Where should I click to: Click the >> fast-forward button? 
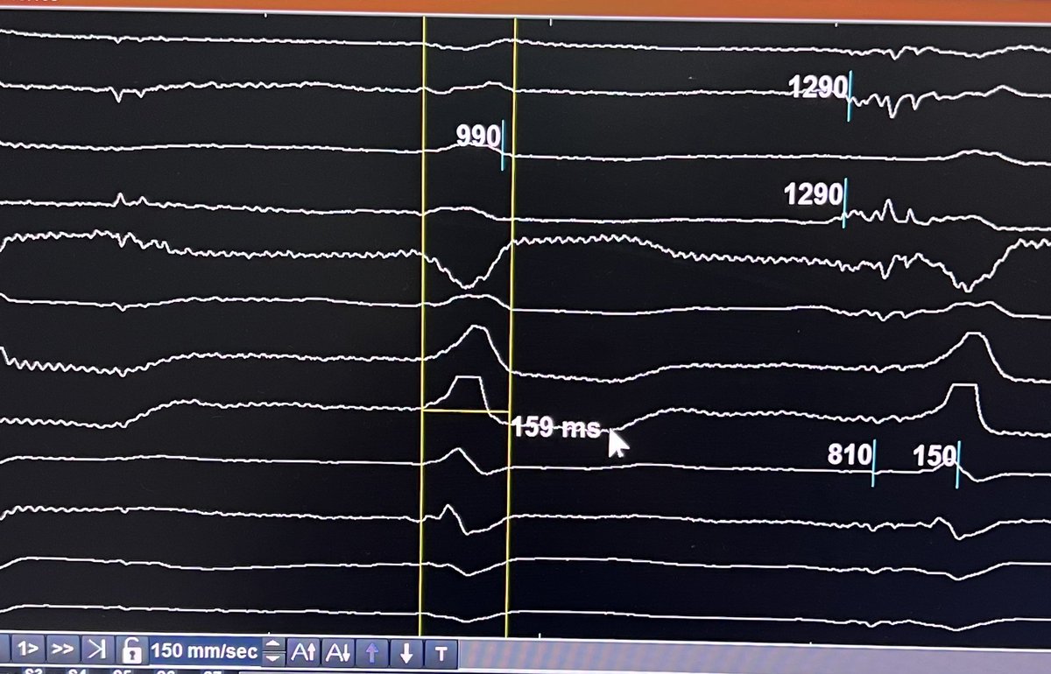click(x=61, y=650)
